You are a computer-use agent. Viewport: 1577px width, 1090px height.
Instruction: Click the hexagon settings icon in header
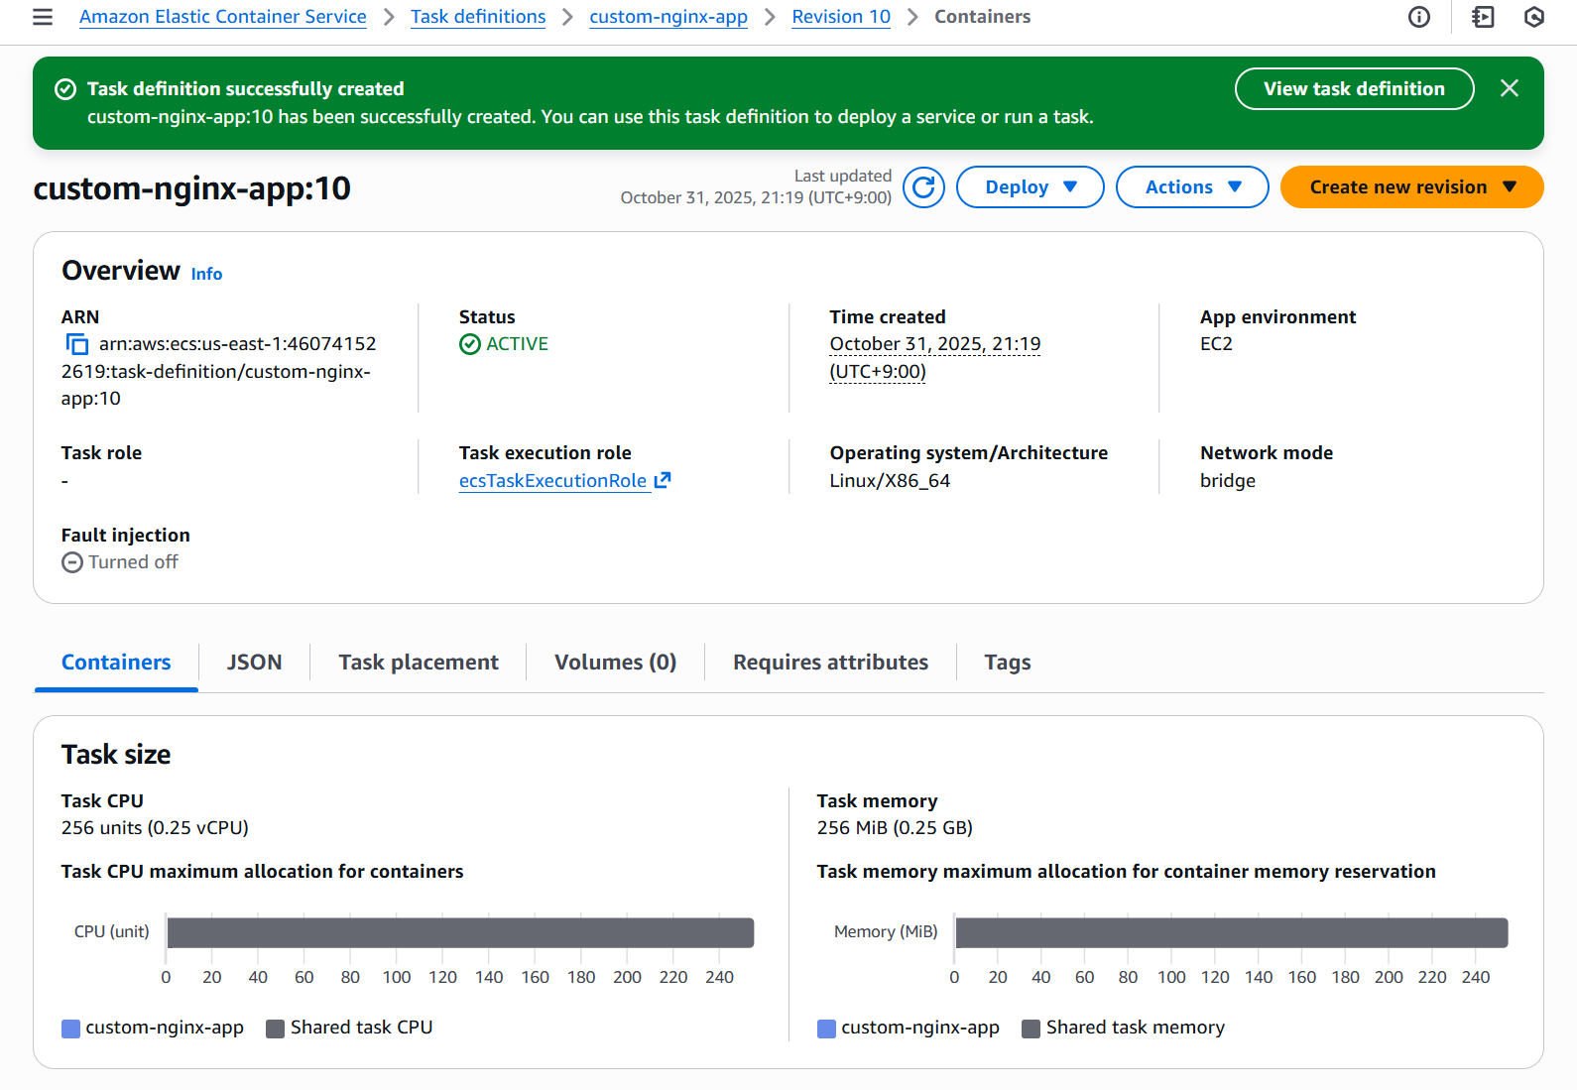(1534, 17)
